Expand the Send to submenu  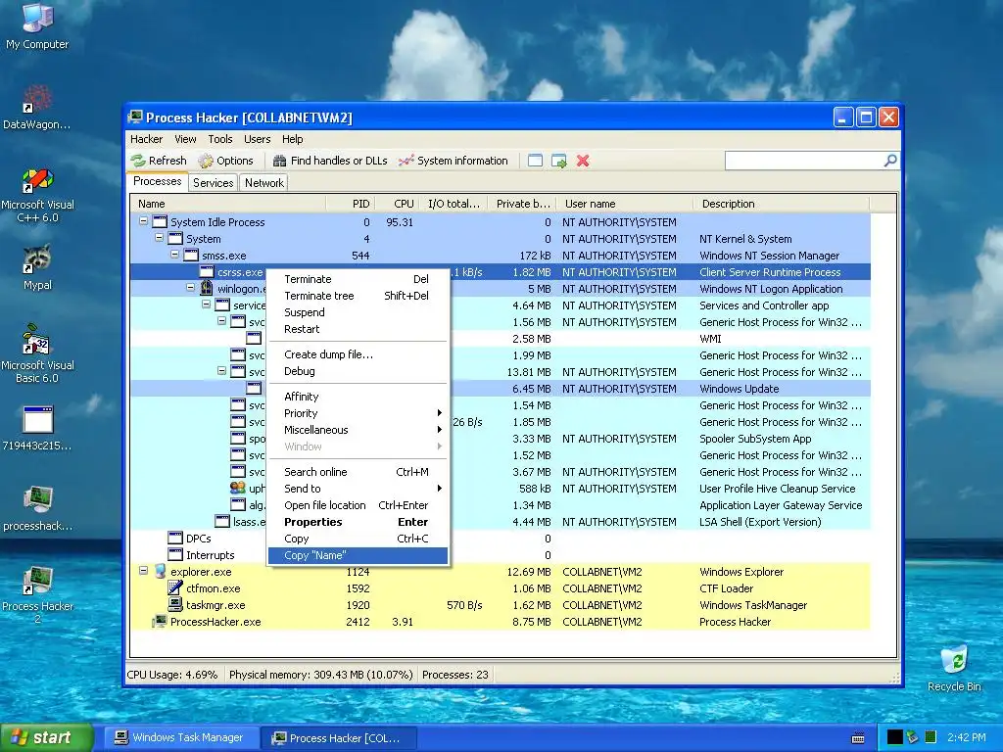[358, 488]
